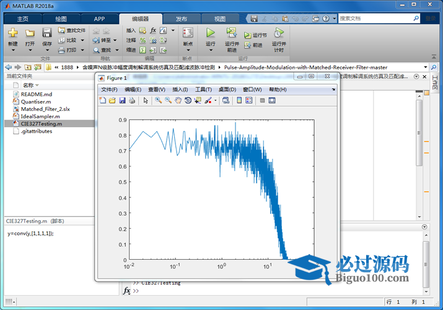Click the Compare icon
Image resolution: width=443 pixels, height=310 pixels.
(x=61, y=40)
